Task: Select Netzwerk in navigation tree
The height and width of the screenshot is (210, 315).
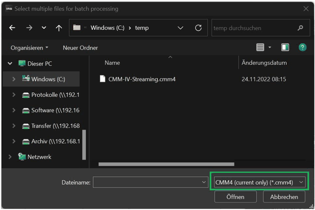Action: [x=35, y=157]
